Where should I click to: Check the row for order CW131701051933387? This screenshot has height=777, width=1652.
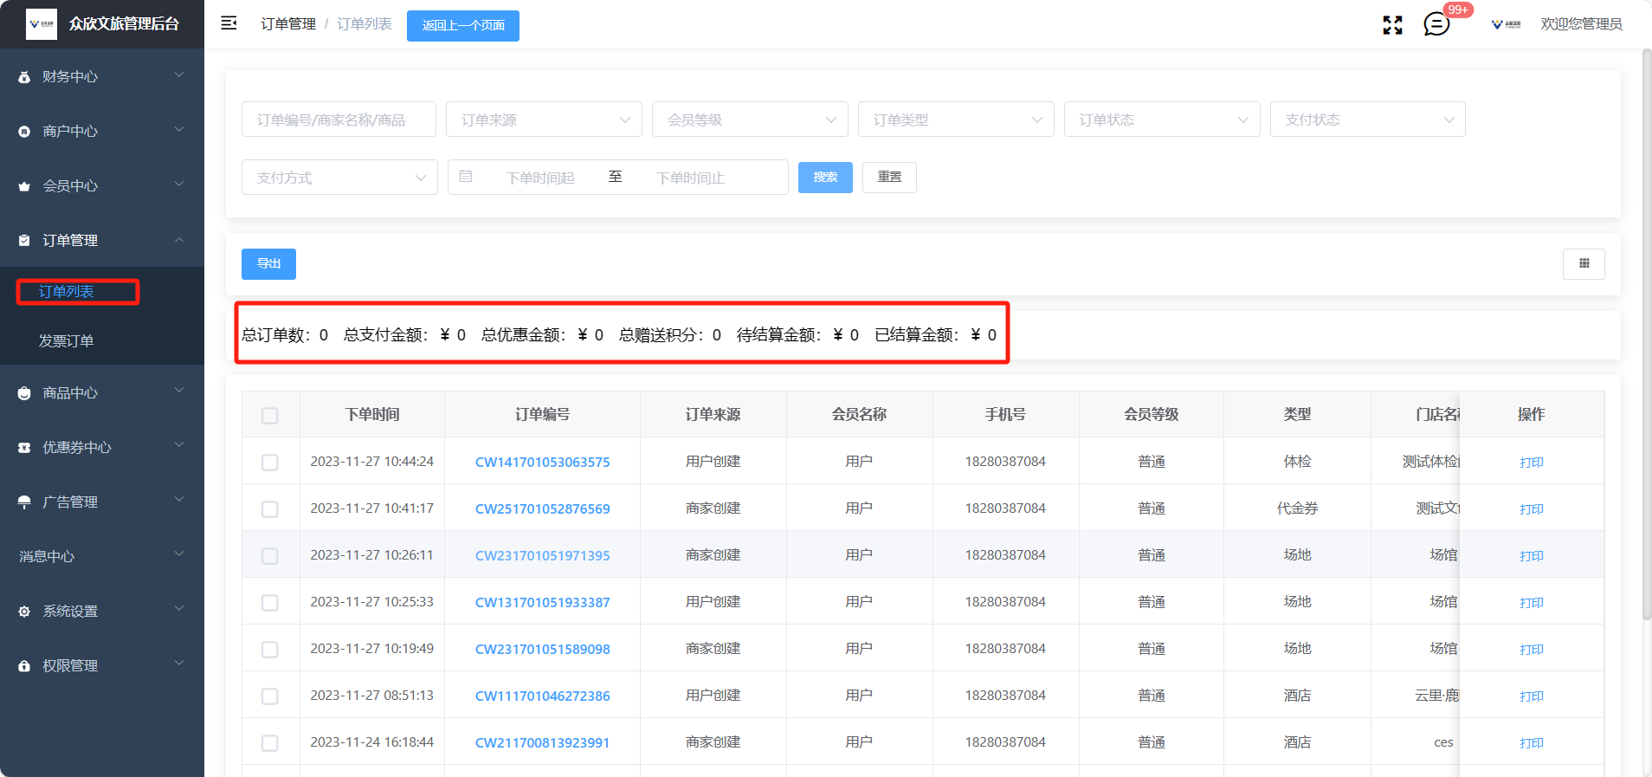[270, 603]
